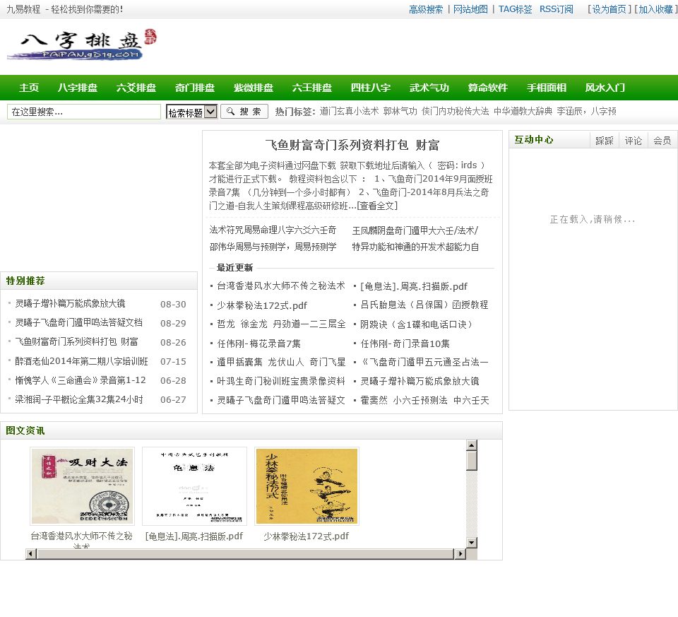Open [龟息法].周亮.扫描版.pdf in 最近更新 list
The image size is (678, 617).
[414, 286]
